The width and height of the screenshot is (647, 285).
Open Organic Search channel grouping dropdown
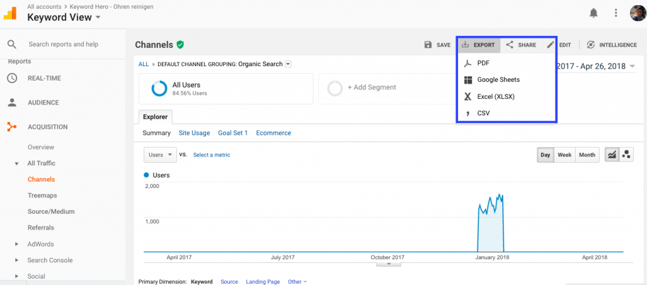(x=288, y=64)
